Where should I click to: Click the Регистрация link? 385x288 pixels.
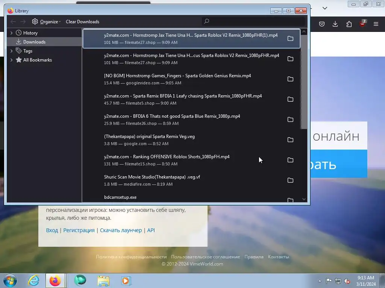coord(79,230)
